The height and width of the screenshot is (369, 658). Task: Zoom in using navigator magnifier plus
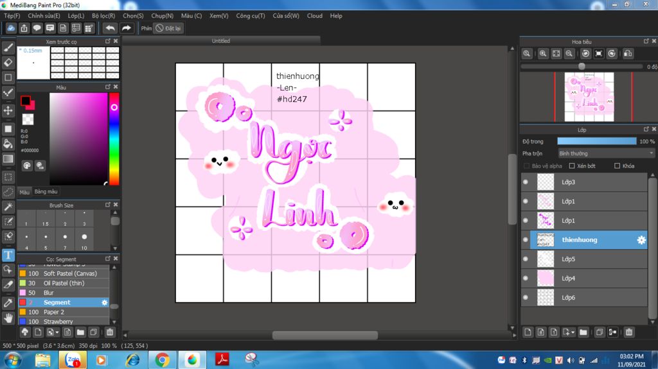542,54
